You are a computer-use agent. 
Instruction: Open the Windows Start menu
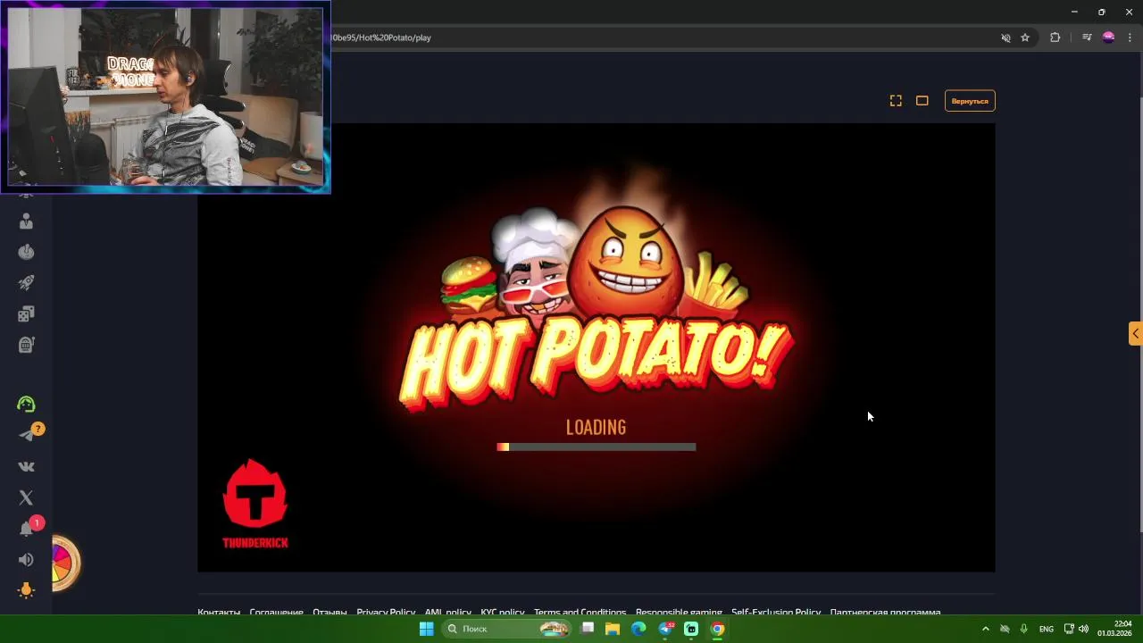click(x=426, y=629)
